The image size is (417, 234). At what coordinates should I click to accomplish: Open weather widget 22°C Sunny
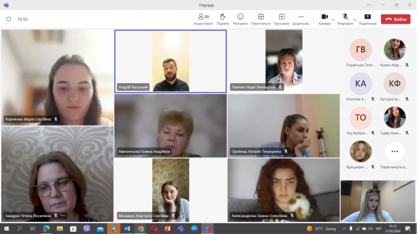[x=321, y=229]
